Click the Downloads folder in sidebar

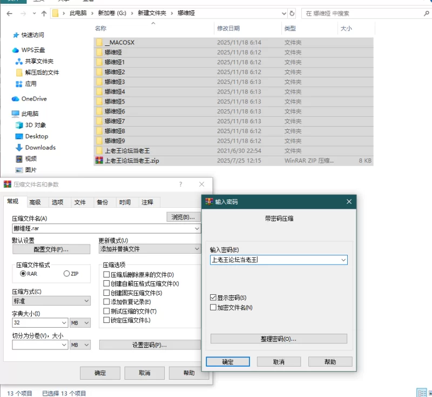click(40, 148)
